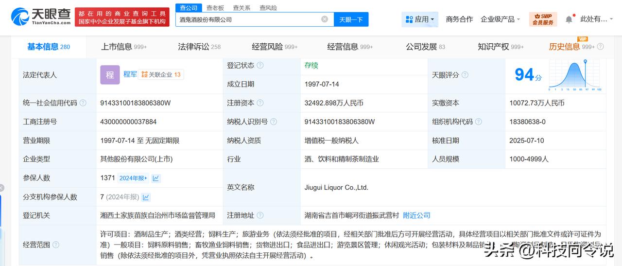Click the company type 其他股份有限公司(上市)
The image size is (622, 266).
137,159
